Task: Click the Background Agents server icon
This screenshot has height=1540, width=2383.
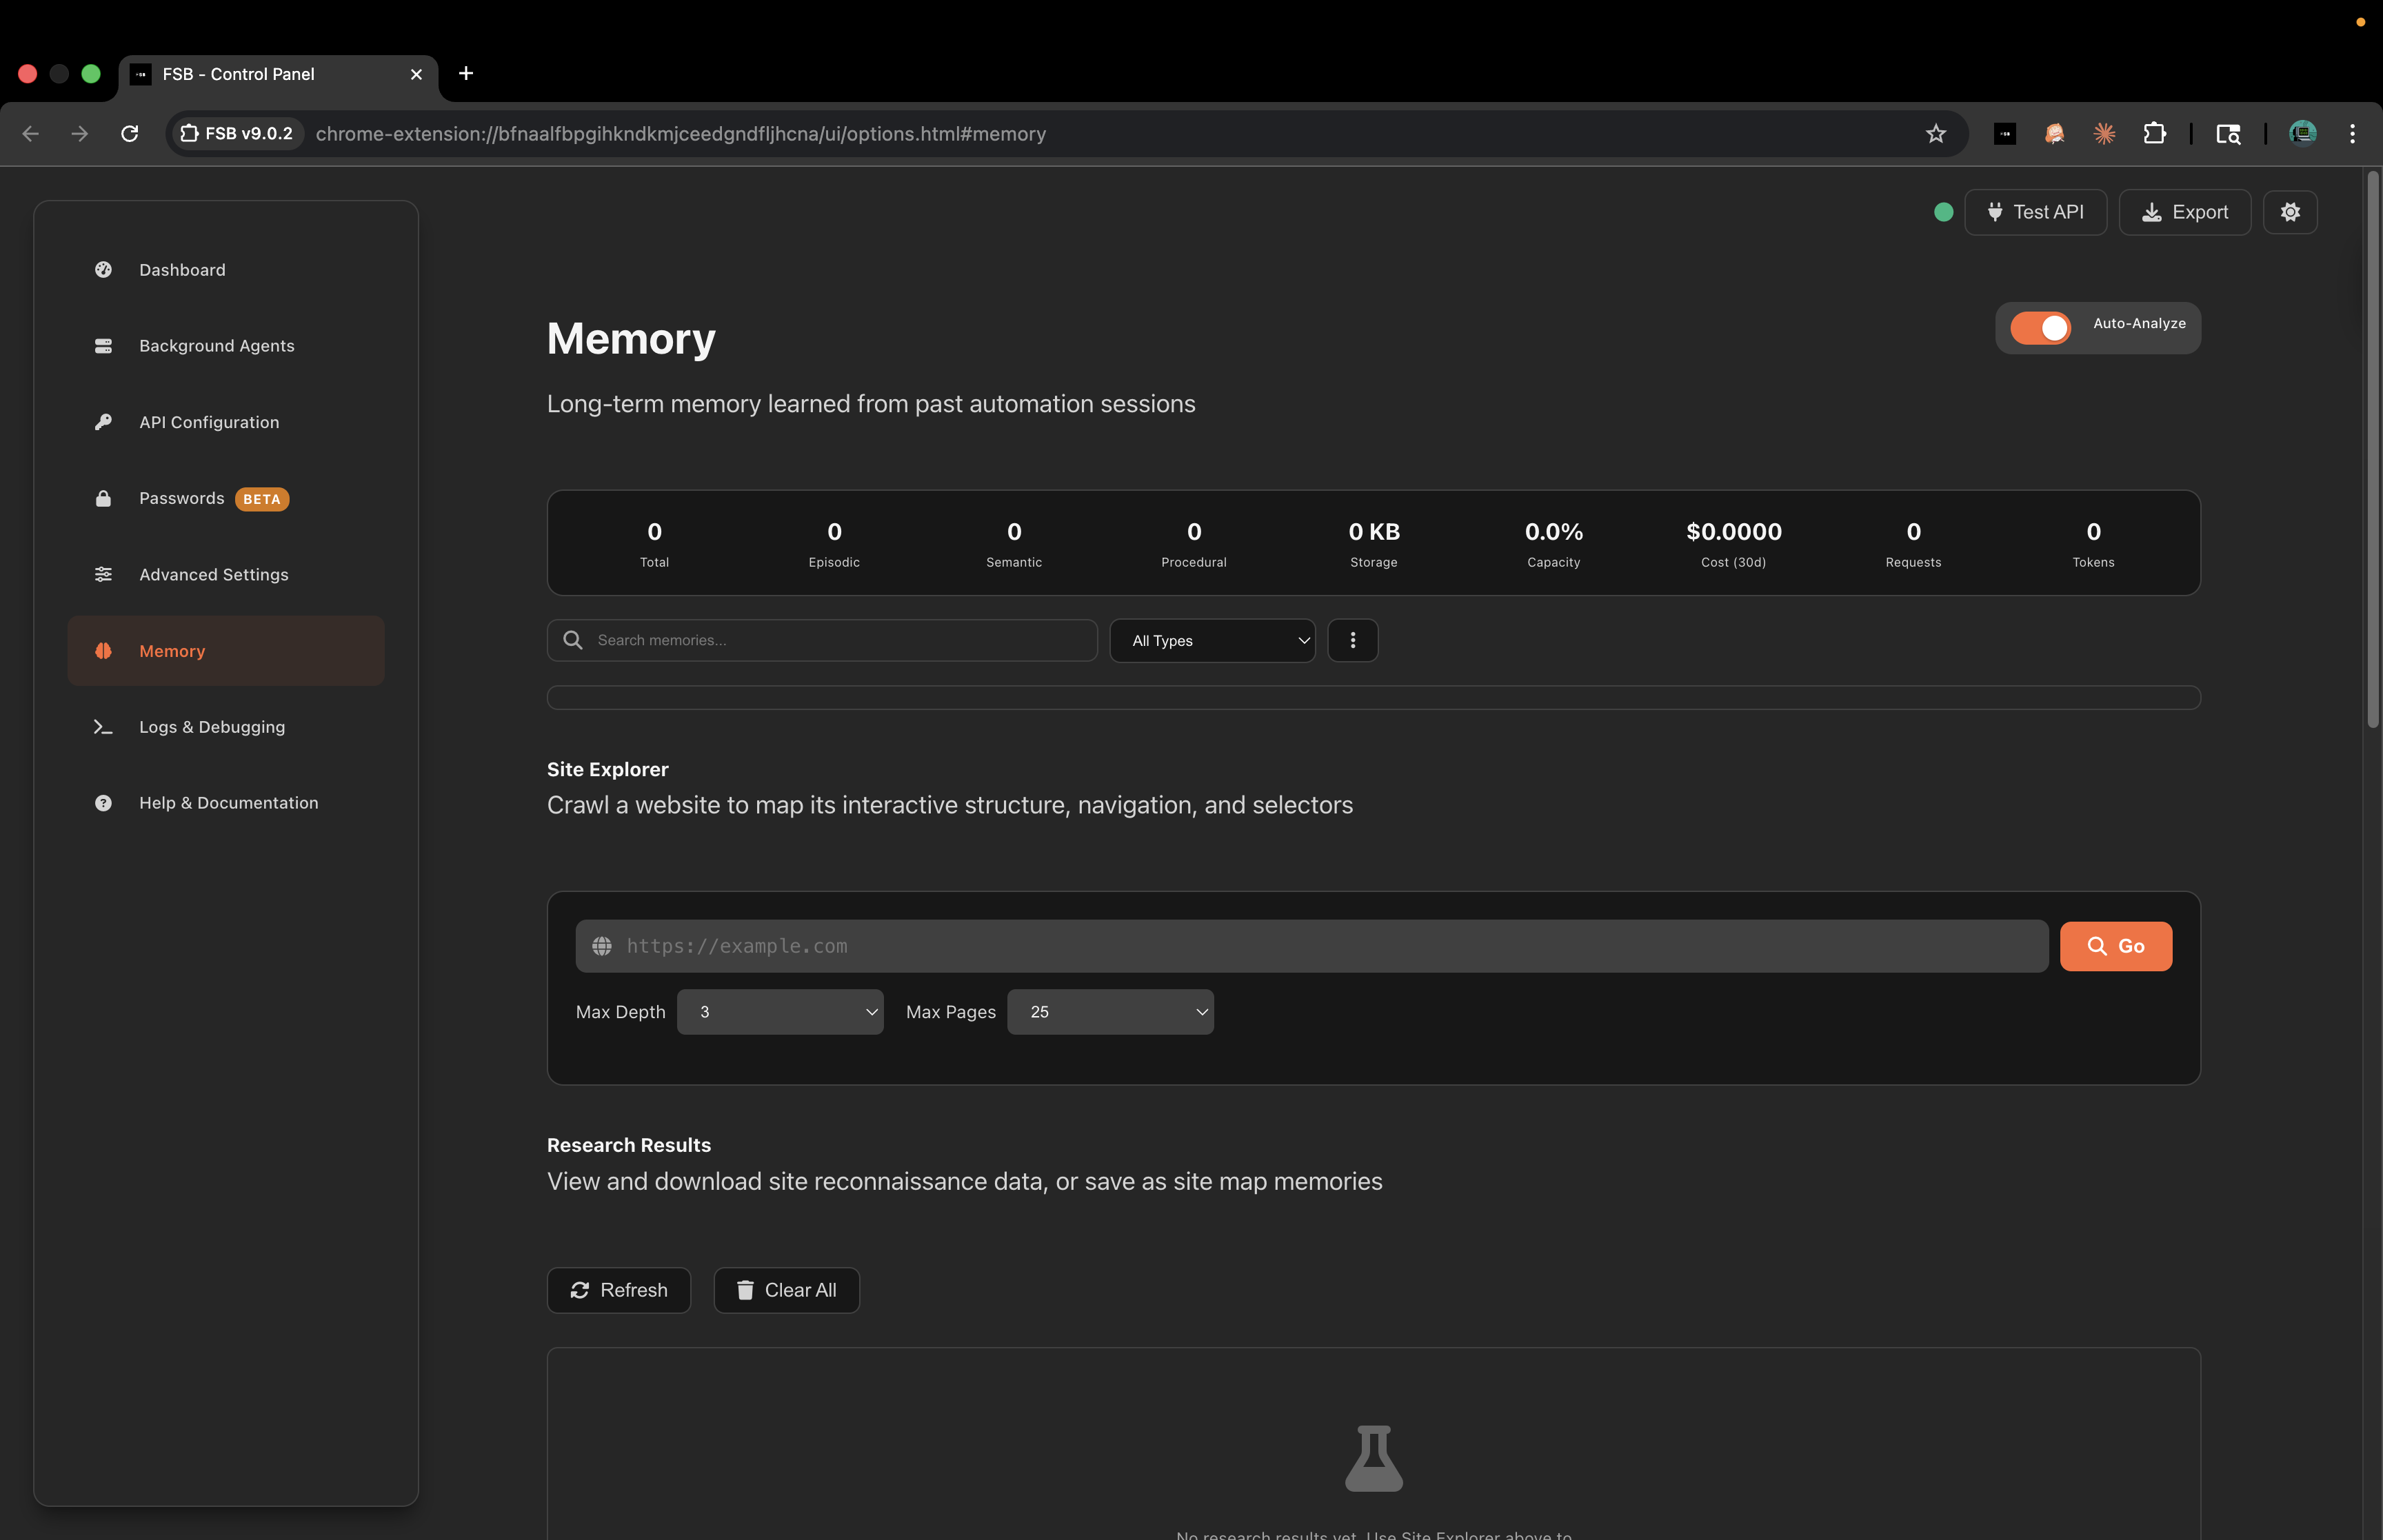Action: click(103, 346)
